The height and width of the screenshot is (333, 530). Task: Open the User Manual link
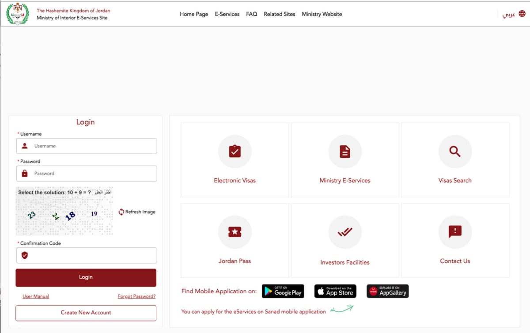(36, 296)
